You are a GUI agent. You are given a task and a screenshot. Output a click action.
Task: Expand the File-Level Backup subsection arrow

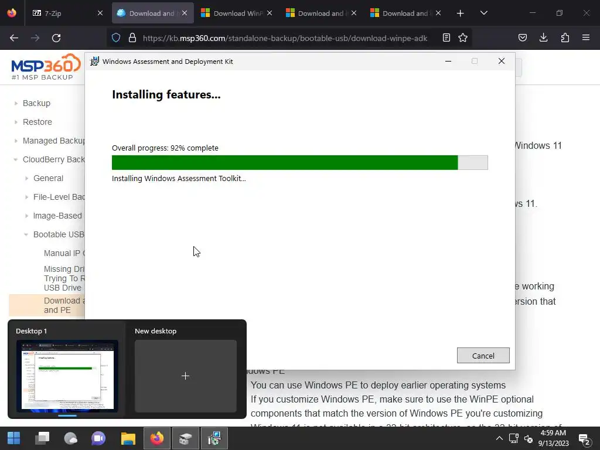pos(26,197)
